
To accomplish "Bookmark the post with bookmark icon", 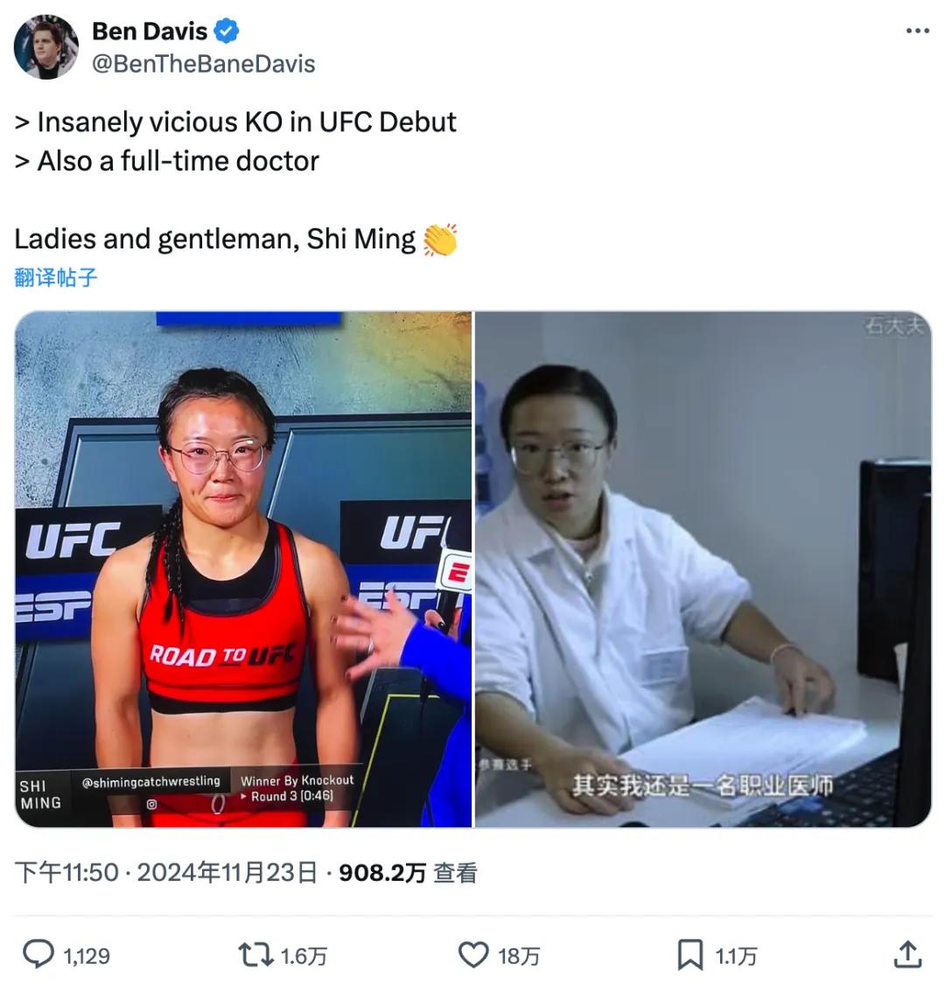I will [x=690, y=955].
